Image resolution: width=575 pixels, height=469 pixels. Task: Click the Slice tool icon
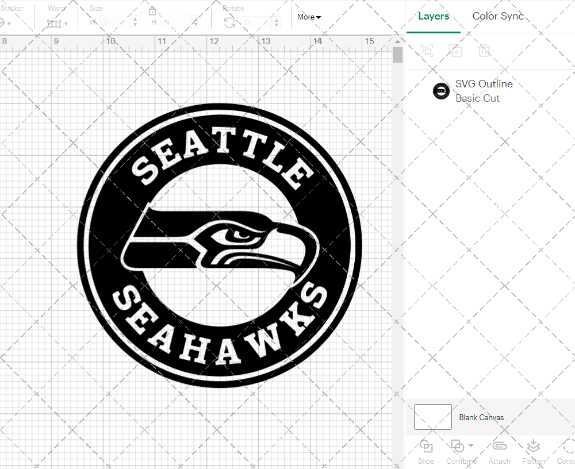426,447
